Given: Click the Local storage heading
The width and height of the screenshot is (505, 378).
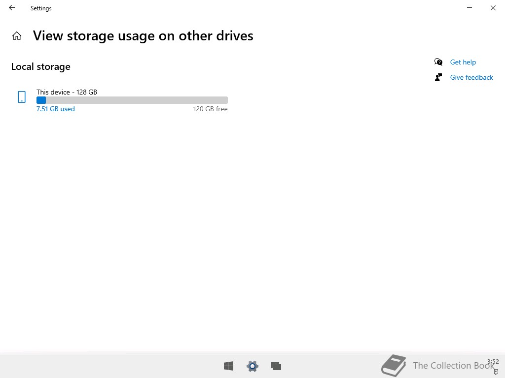Looking at the screenshot, I should [41, 66].
